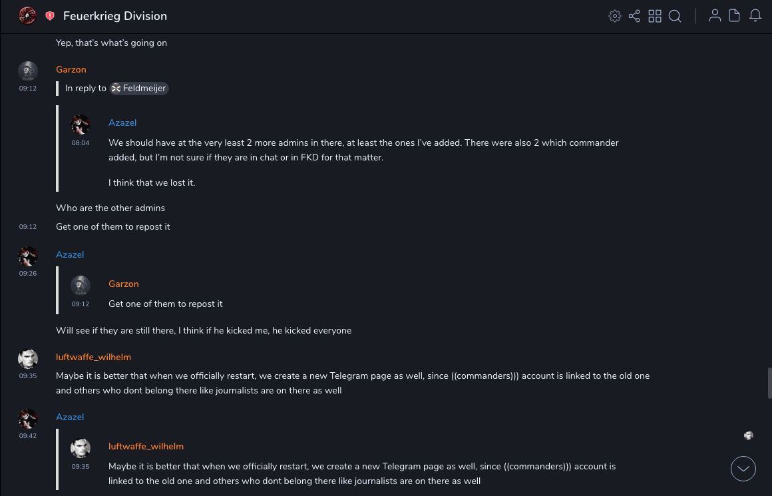Show the room members list icon
Screen dimensions: 772x496
[x=715, y=16]
